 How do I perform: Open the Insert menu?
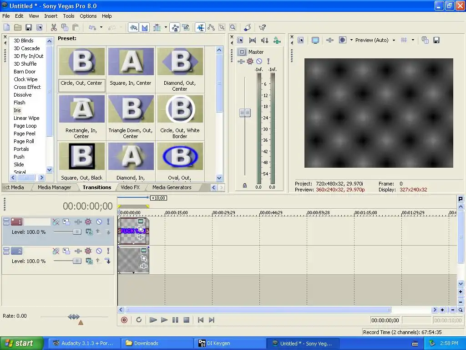[51, 16]
